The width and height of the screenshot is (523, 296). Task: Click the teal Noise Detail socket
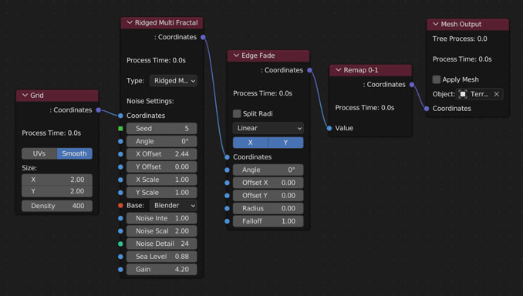coord(120,244)
